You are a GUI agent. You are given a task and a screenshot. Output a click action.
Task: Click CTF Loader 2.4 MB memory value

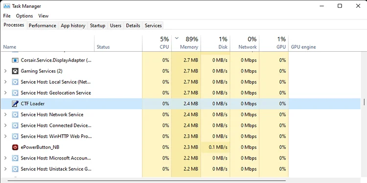(x=191, y=103)
